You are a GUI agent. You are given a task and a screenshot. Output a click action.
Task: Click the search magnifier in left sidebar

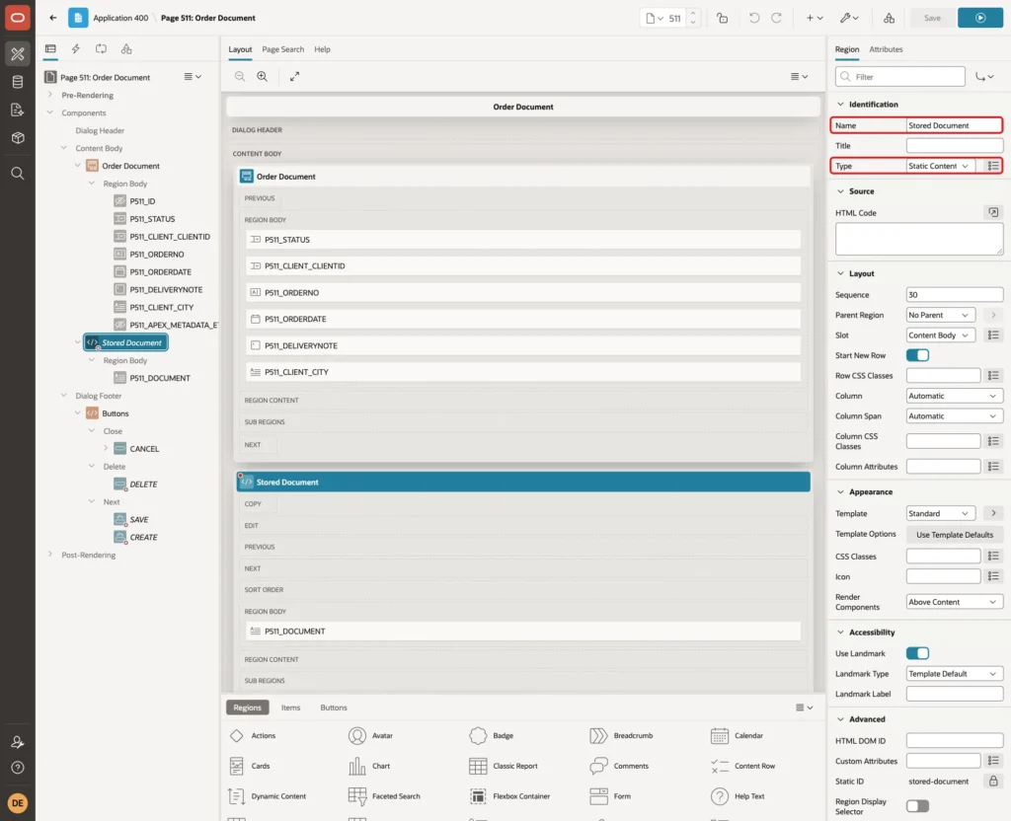[x=18, y=174]
